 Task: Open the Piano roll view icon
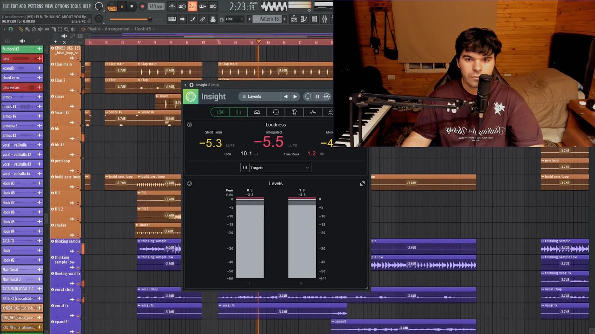[x=304, y=19]
